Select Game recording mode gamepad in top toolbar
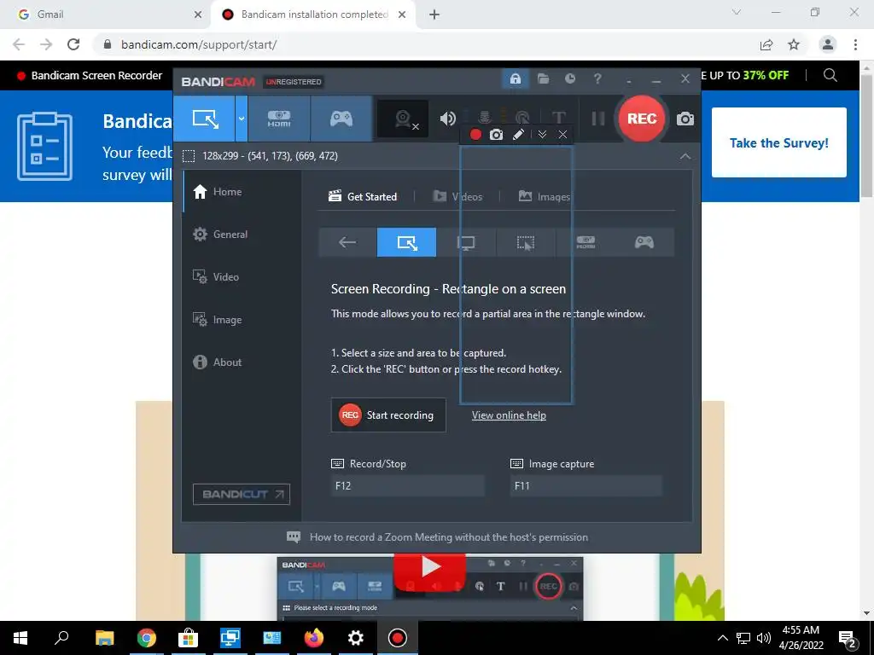This screenshot has height=655, width=874. (341, 119)
